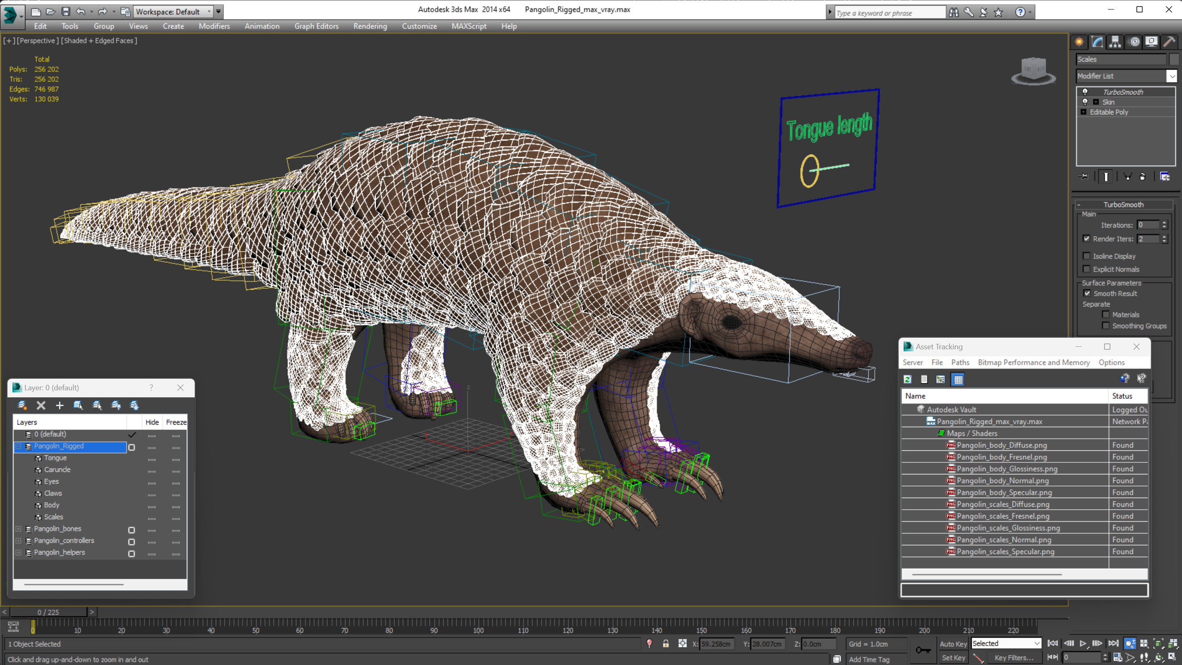Toggle Render Iters checkbox
The image size is (1182, 665).
[x=1086, y=239]
